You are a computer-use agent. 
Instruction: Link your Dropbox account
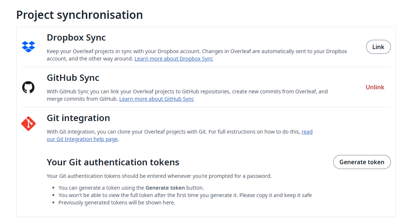tap(378, 47)
